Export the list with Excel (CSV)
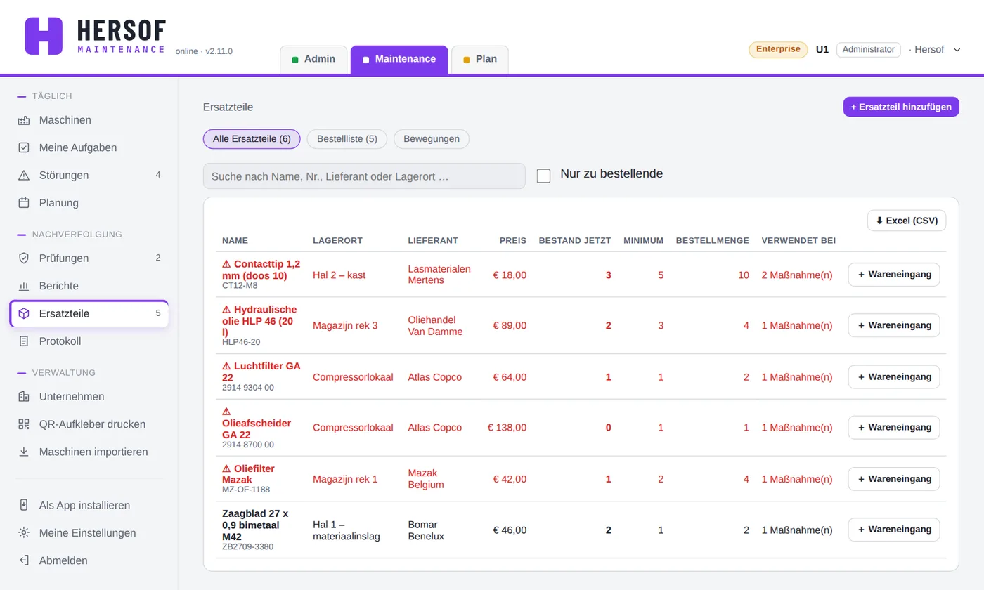 (907, 221)
